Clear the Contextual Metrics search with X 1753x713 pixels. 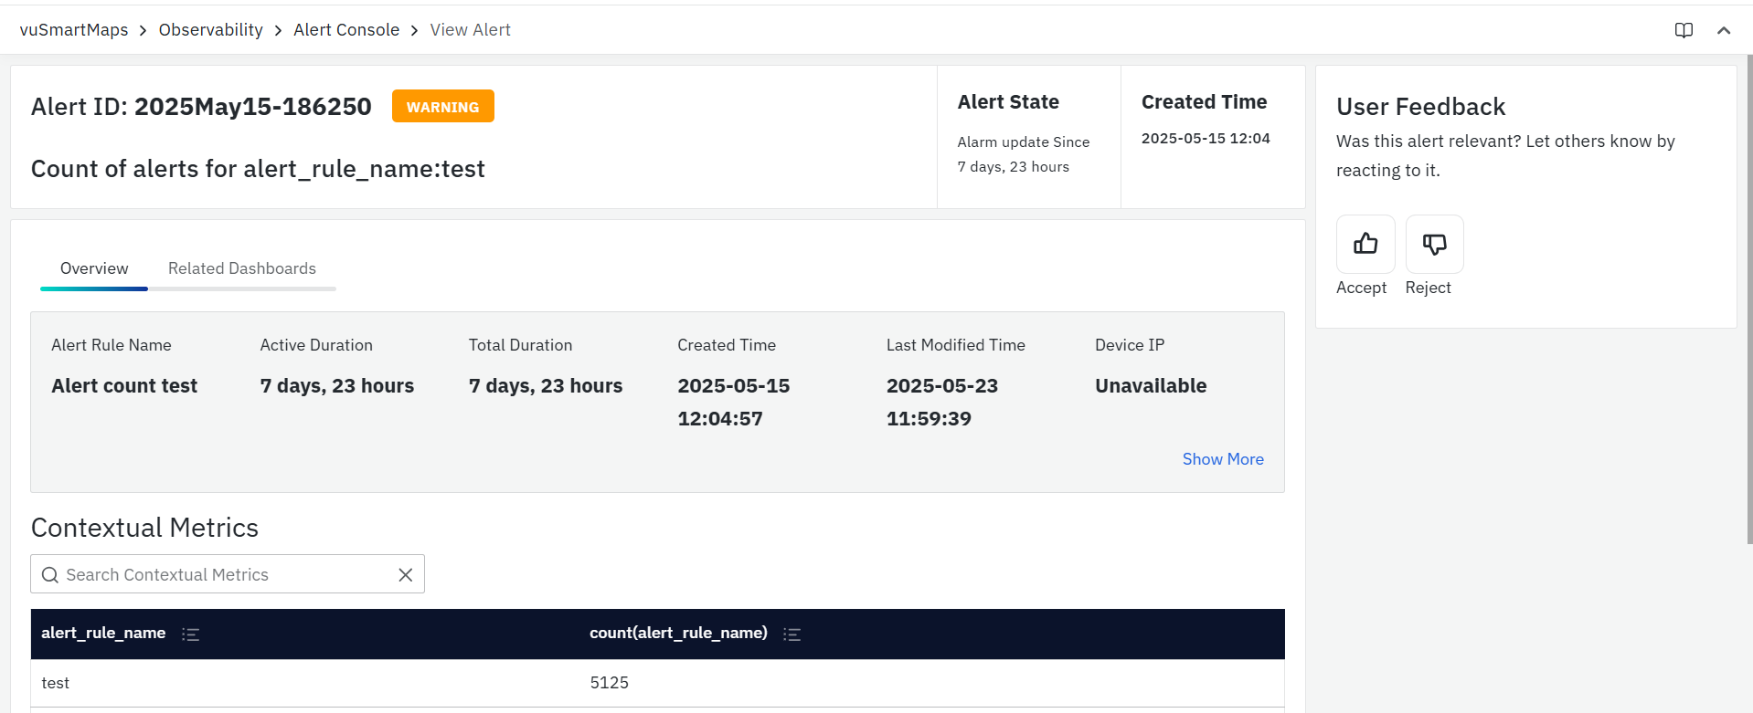406,574
